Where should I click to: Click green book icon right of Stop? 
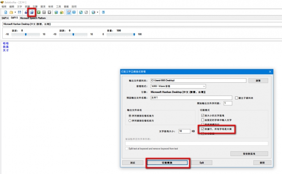56,12
